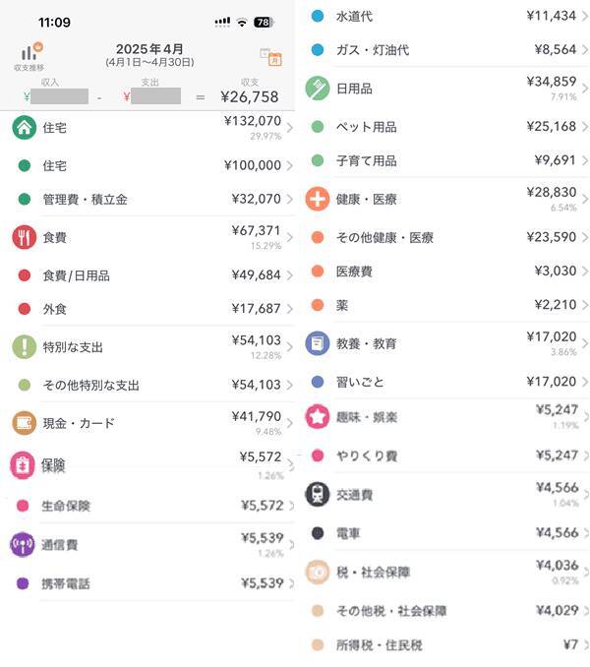Tap the red 食費 fork-knife icon
The image size is (590, 667).
[25, 237]
